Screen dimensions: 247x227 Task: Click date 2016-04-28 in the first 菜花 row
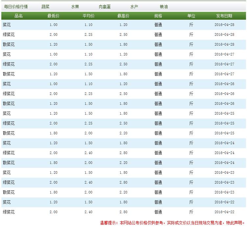click(x=224, y=25)
